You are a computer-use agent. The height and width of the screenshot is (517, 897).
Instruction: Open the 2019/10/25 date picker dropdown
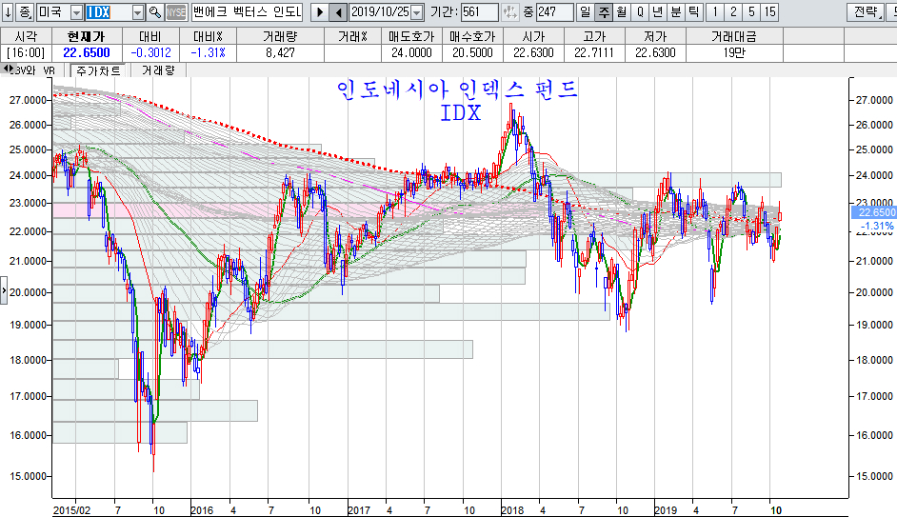tap(416, 12)
